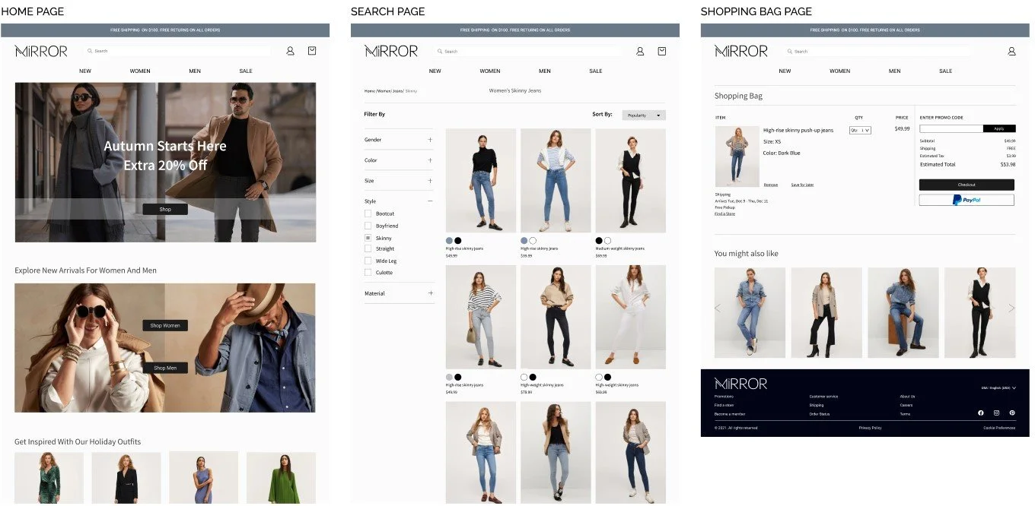Click the Remove link under the bag item
Viewport: 1035px width, 506px height.
(771, 185)
